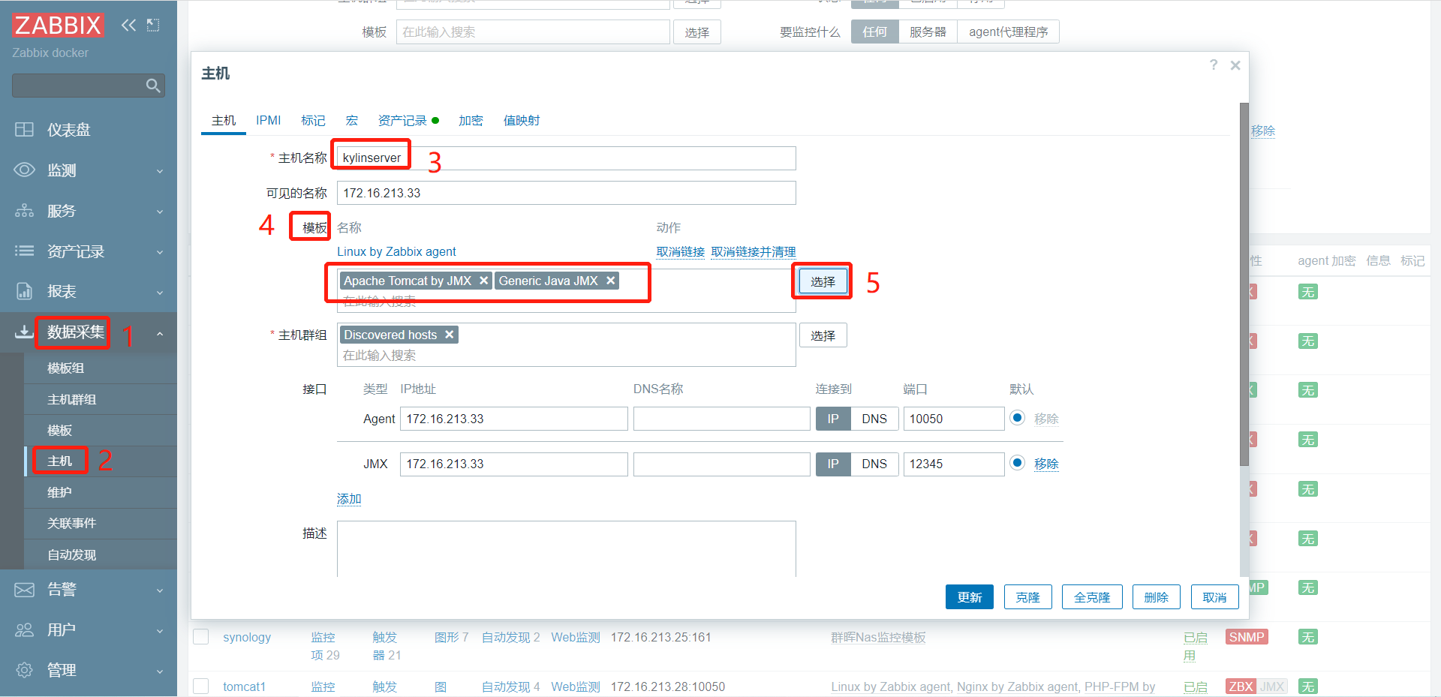Click the 全克隆 button

point(1092,597)
